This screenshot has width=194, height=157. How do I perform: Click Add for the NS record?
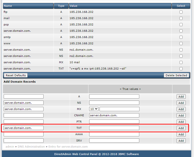181,103
